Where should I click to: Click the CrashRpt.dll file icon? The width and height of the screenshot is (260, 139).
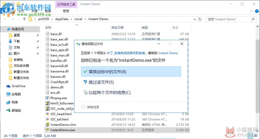coord(47,82)
